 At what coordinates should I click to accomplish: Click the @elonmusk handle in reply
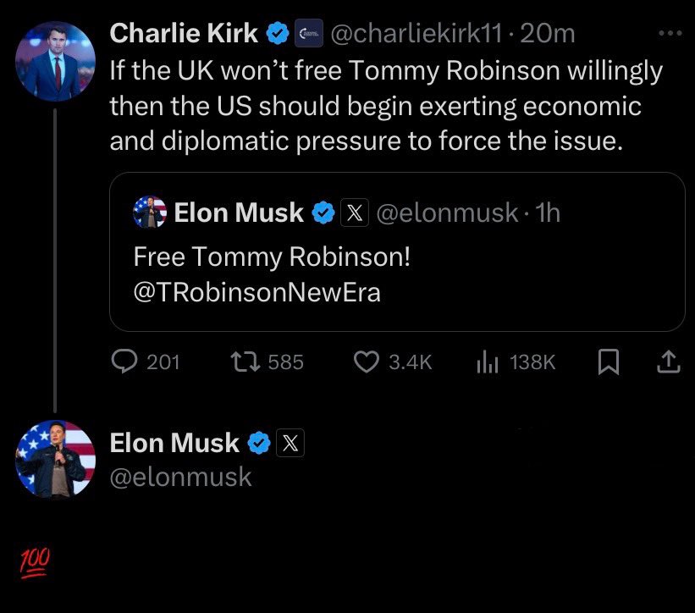181,477
